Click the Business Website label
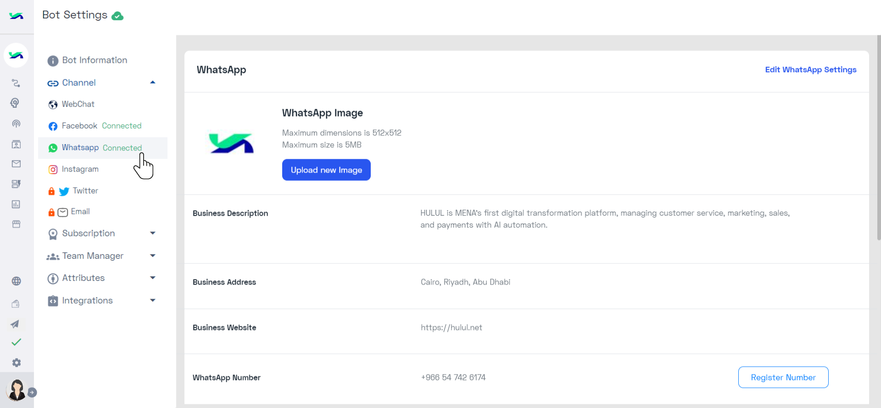Image resolution: width=881 pixels, height=408 pixels. 224,327
